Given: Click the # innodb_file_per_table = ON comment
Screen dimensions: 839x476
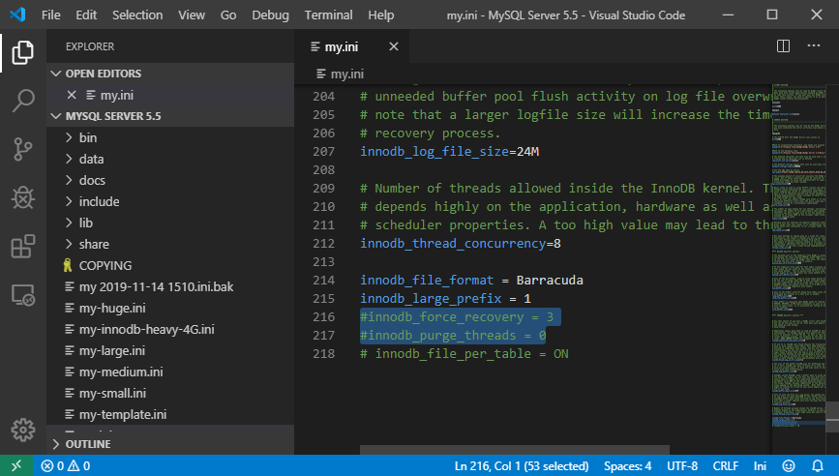Looking at the screenshot, I should [464, 353].
